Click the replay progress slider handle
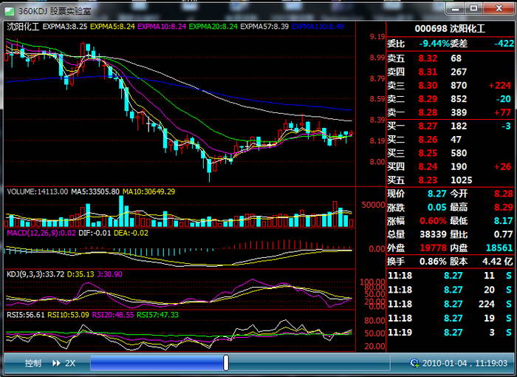517x377 pixels. [x=226, y=363]
